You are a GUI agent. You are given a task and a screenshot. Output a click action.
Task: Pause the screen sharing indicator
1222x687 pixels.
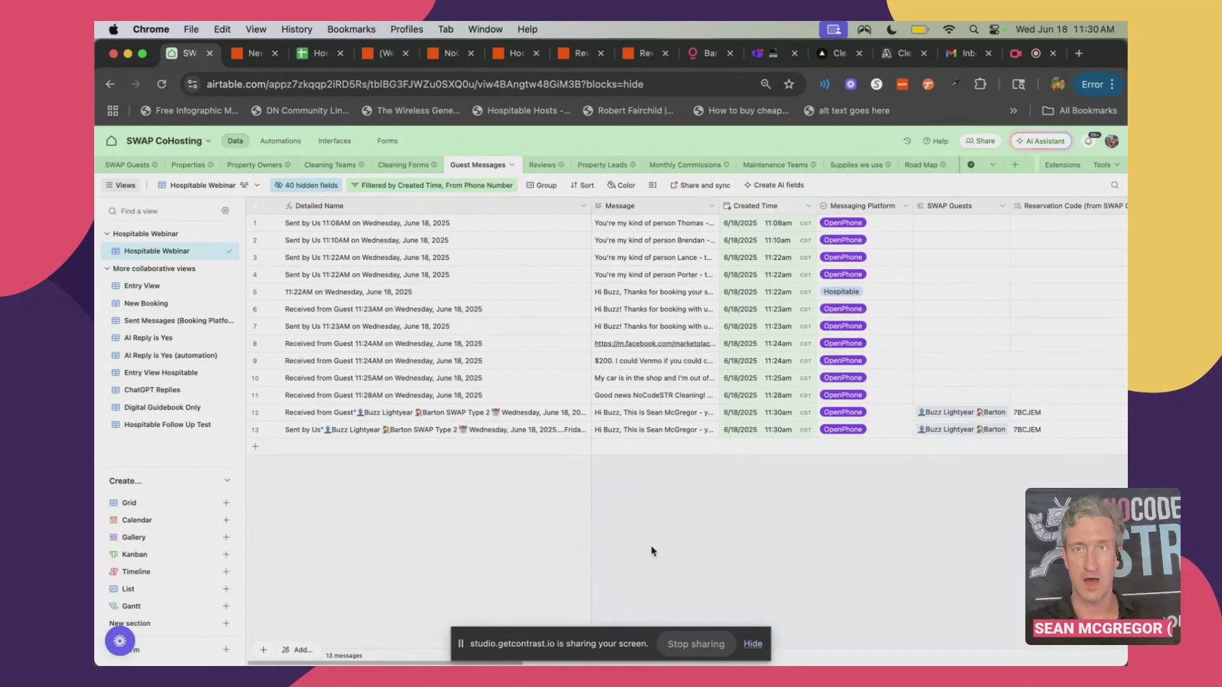tap(461, 644)
